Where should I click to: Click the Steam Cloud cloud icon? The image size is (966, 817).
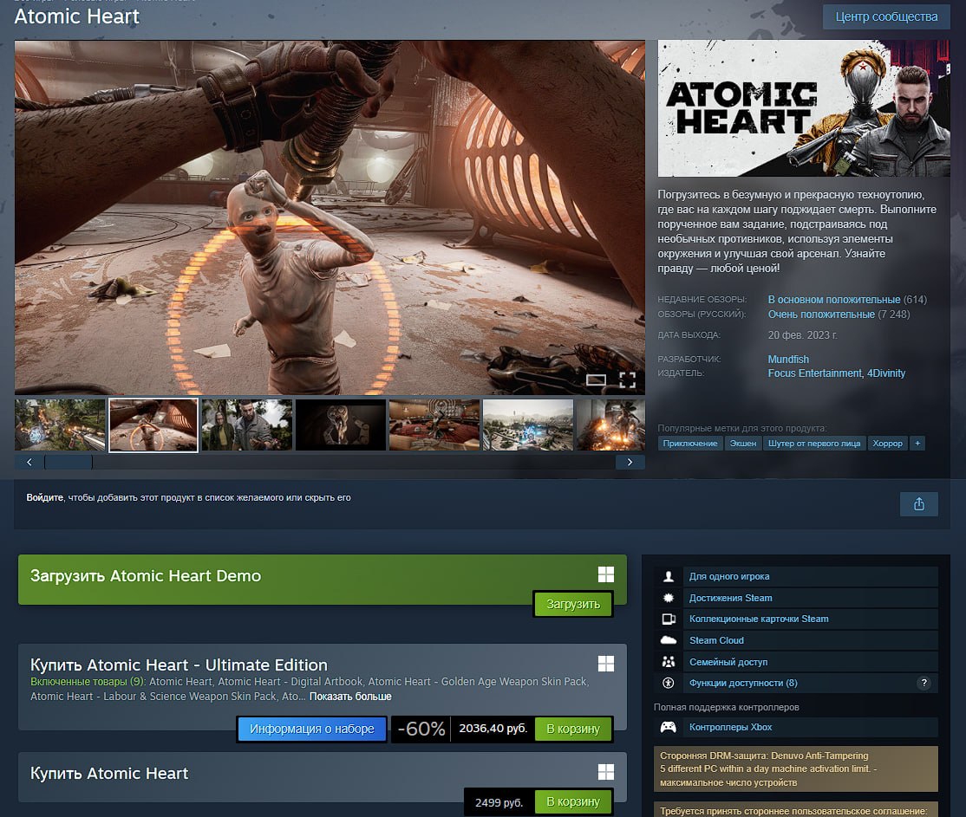pos(669,640)
